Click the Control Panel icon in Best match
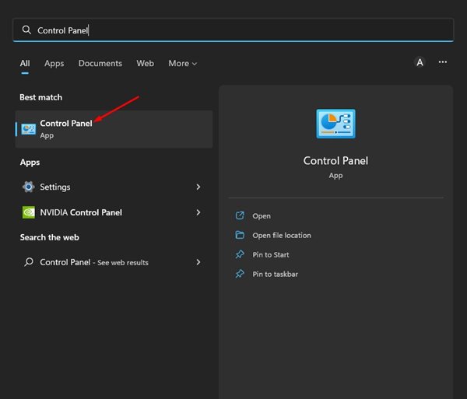Screen dimensions: 467x399 point(29,129)
